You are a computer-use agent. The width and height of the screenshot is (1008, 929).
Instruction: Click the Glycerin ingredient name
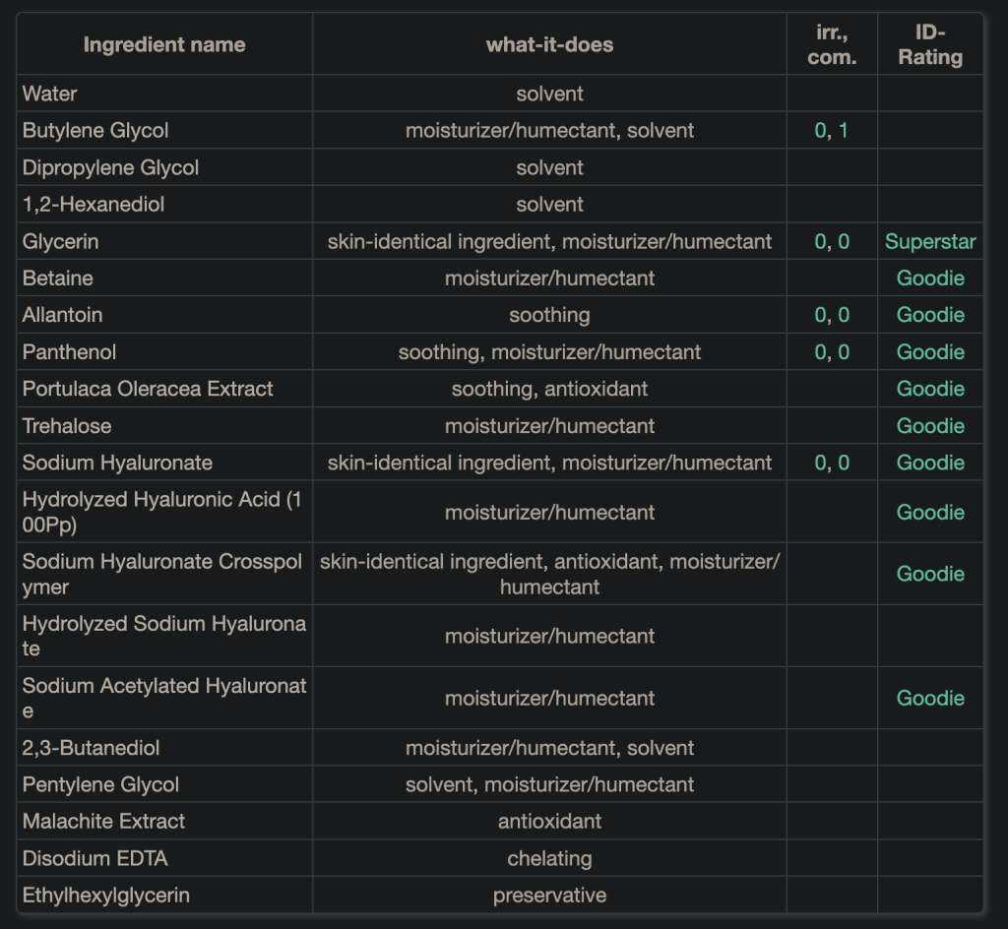[x=60, y=241]
